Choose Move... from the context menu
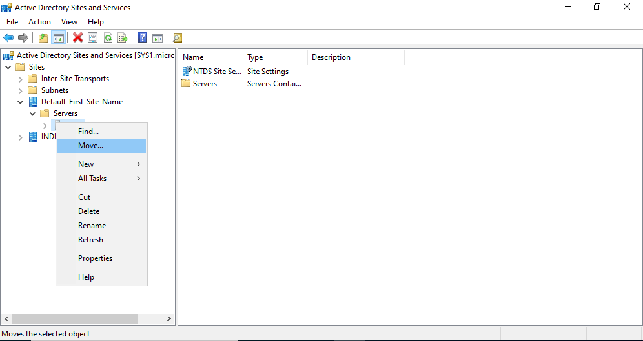 click(102, 146)
